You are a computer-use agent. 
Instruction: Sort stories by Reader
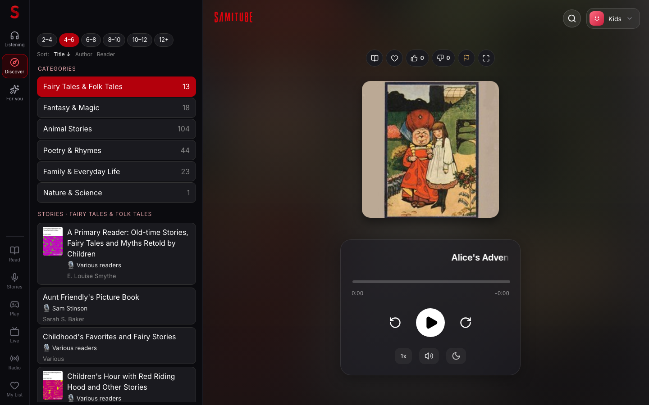click(106, 54)
